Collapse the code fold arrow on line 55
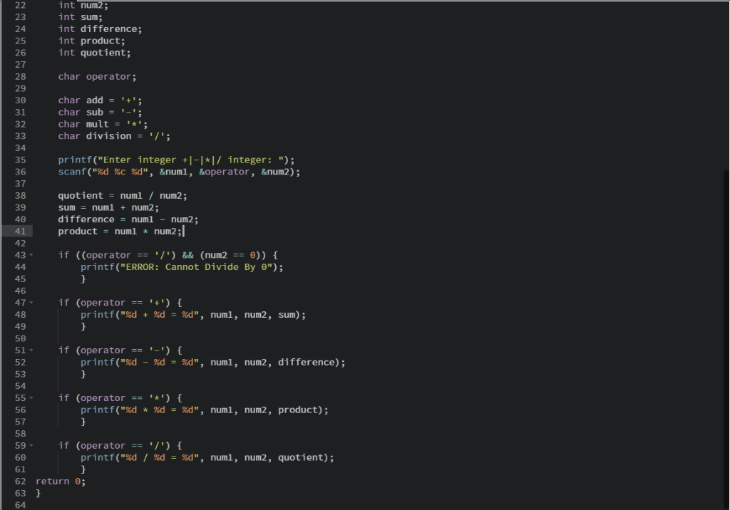Viewport: 730px width, 510px height. click(x=31, y=398)
